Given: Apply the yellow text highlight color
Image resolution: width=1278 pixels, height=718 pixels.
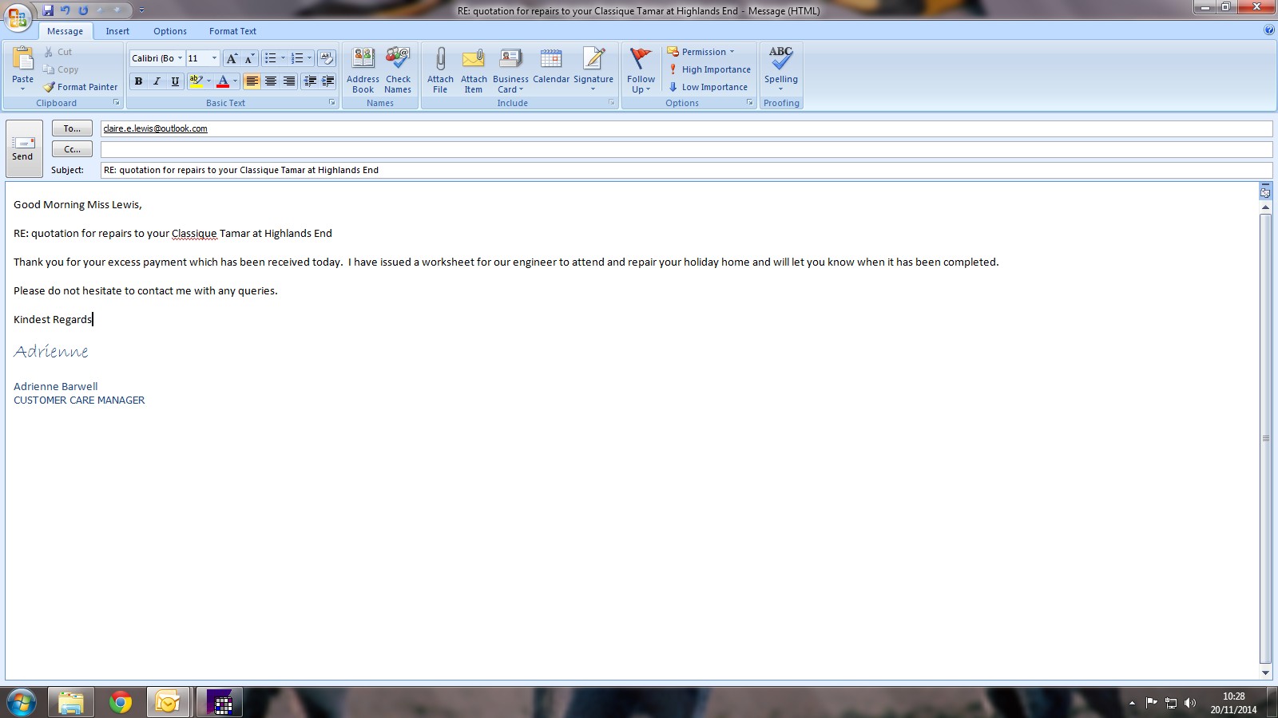Looking at the screenshot, I should coord(196,81).
